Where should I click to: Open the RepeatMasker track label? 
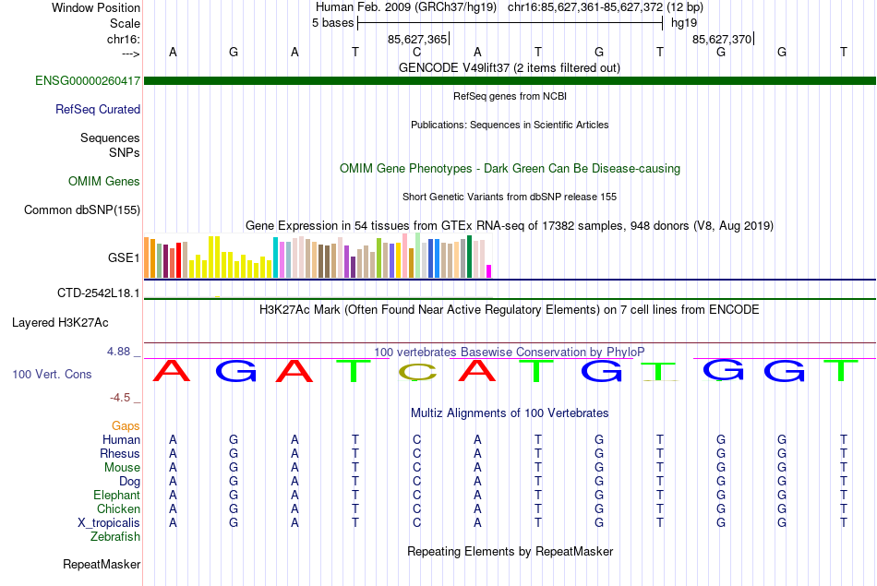click(102, 565)
